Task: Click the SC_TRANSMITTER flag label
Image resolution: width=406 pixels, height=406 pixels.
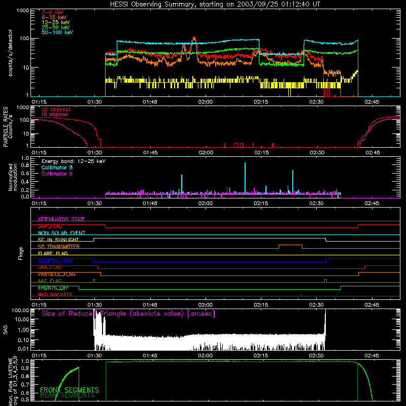Action: point(59,247)
